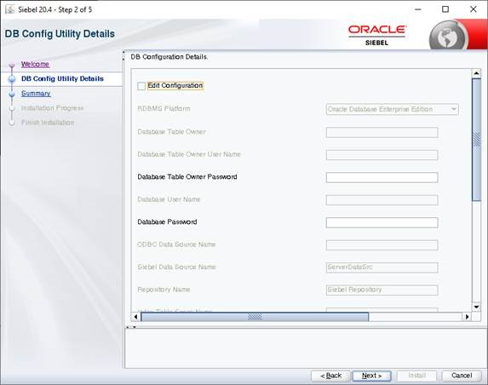Click the ODBC Data Source Name field

point(382,245)
